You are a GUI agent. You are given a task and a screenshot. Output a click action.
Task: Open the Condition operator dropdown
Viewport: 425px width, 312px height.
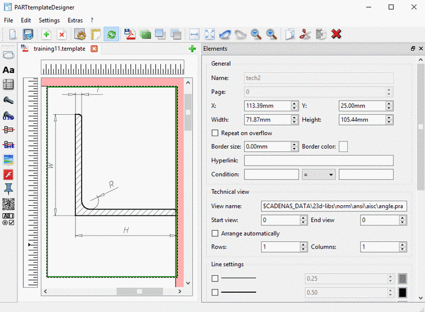(318, 175)
